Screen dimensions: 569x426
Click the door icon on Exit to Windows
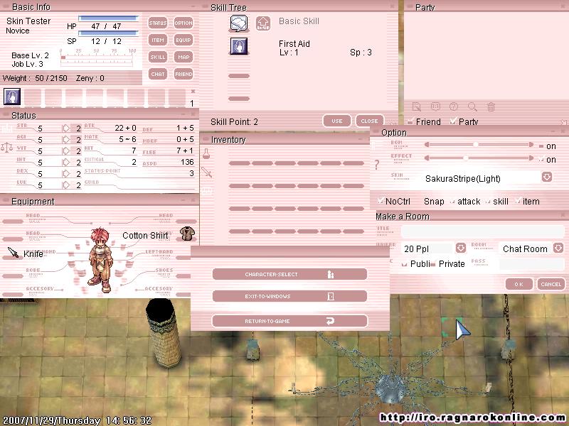click(331, 296)
